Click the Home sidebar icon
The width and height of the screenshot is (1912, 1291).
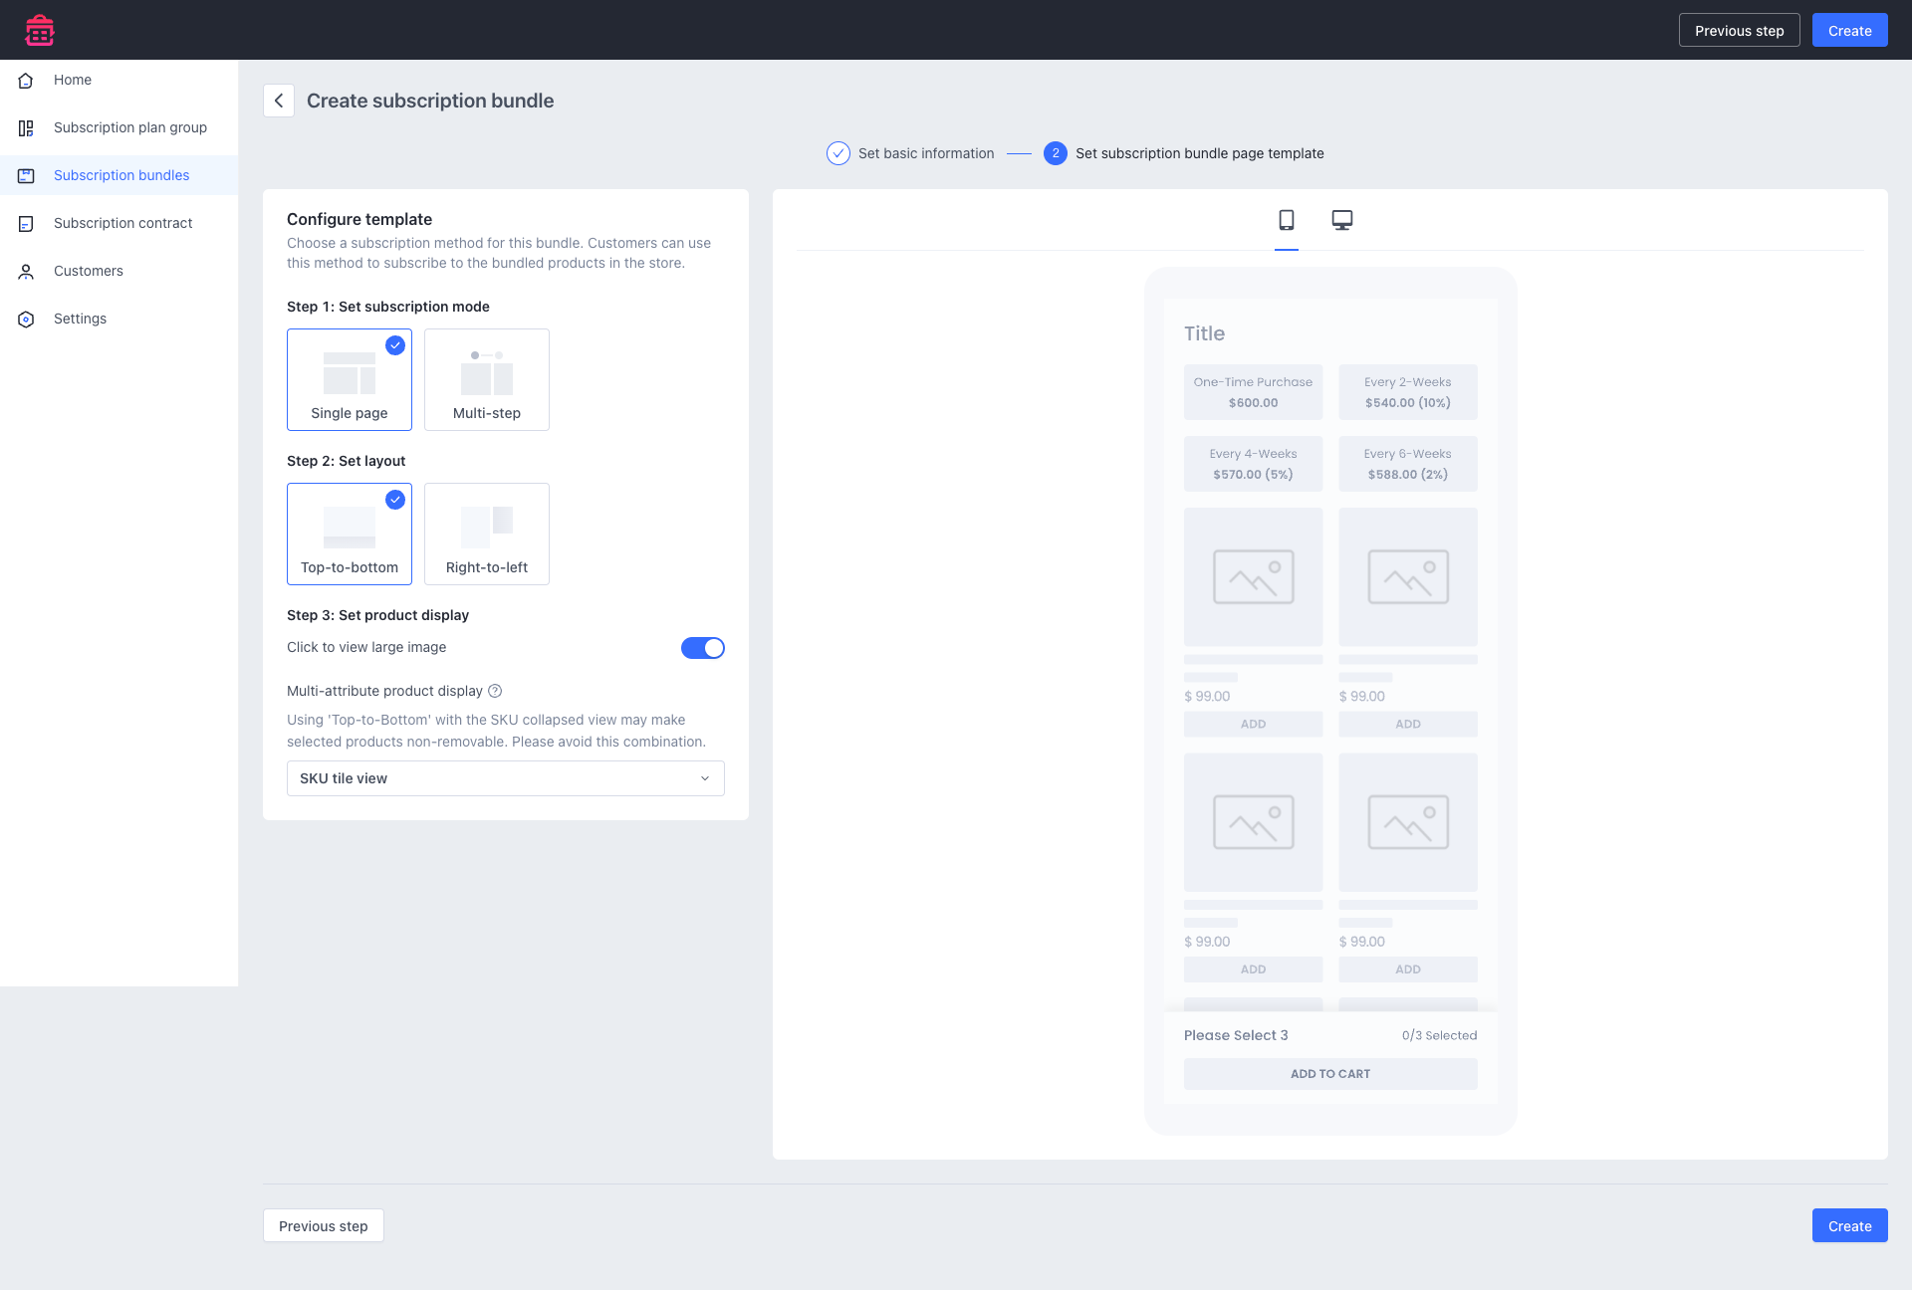click(x=26, y=81)
